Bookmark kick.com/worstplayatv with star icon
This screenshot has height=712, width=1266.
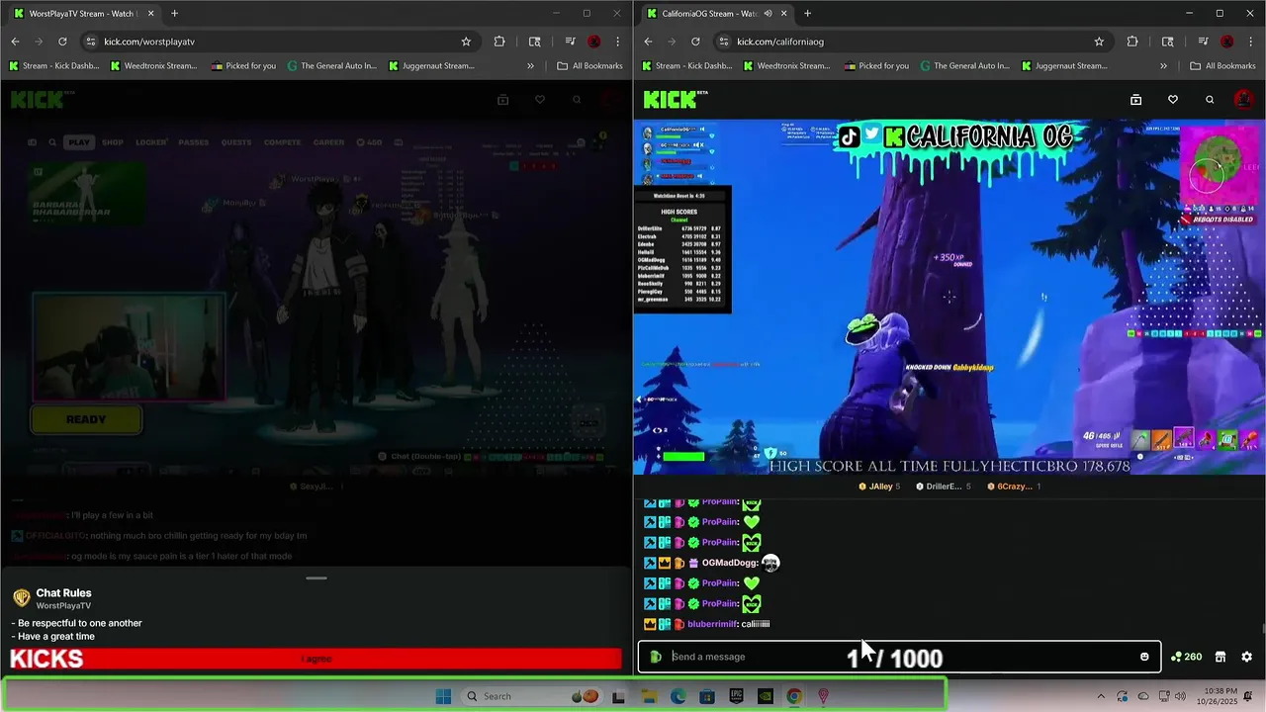click(x=465, y=42)
